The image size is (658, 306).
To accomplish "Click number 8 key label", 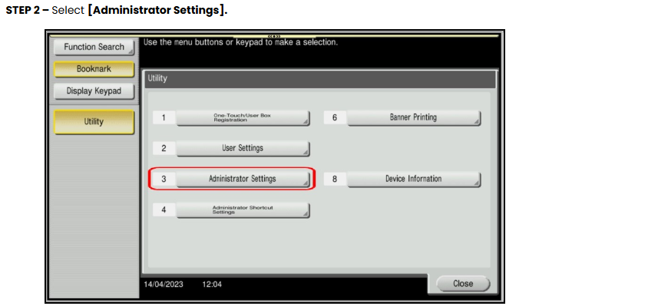I will point(335,179).
